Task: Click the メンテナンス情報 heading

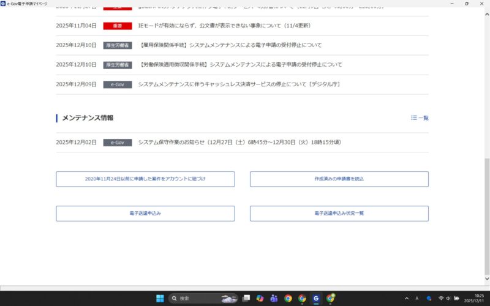Action: pos(88,118)
